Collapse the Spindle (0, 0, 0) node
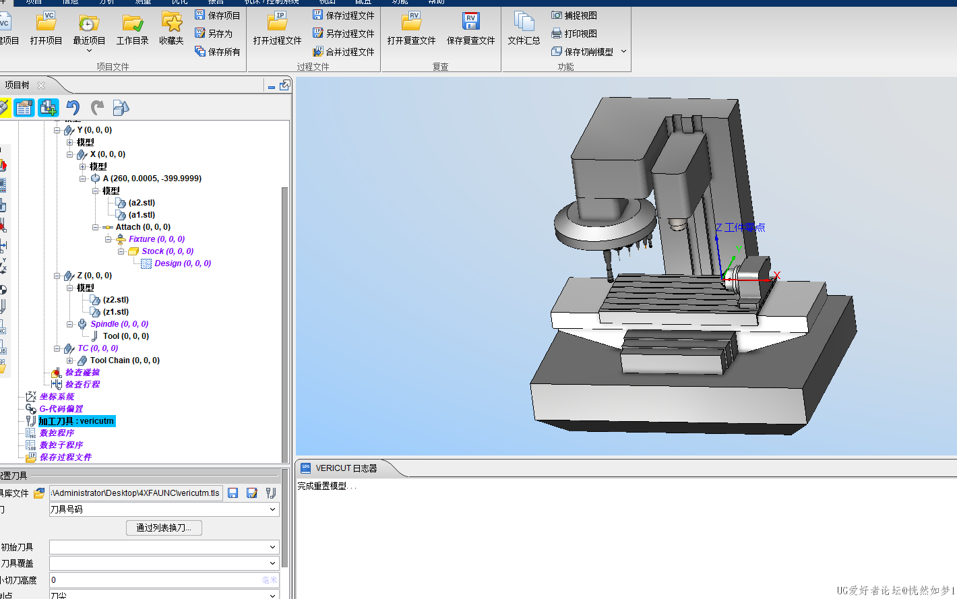 tap(70, 324)
